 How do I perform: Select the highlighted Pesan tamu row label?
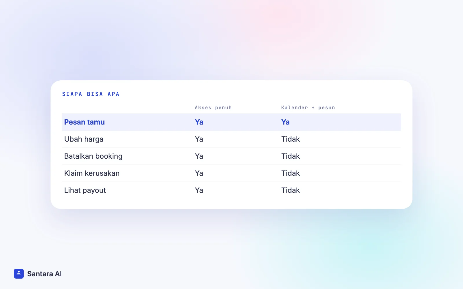(x=84, y=122)
